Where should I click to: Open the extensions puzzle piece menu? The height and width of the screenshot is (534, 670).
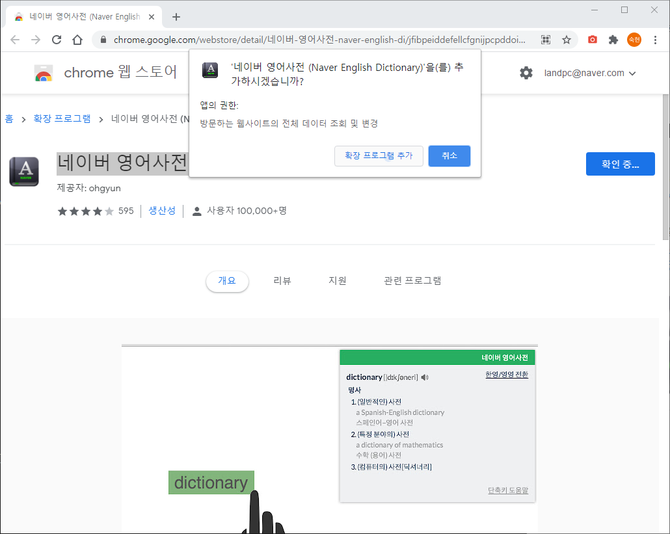click(613, 40)
